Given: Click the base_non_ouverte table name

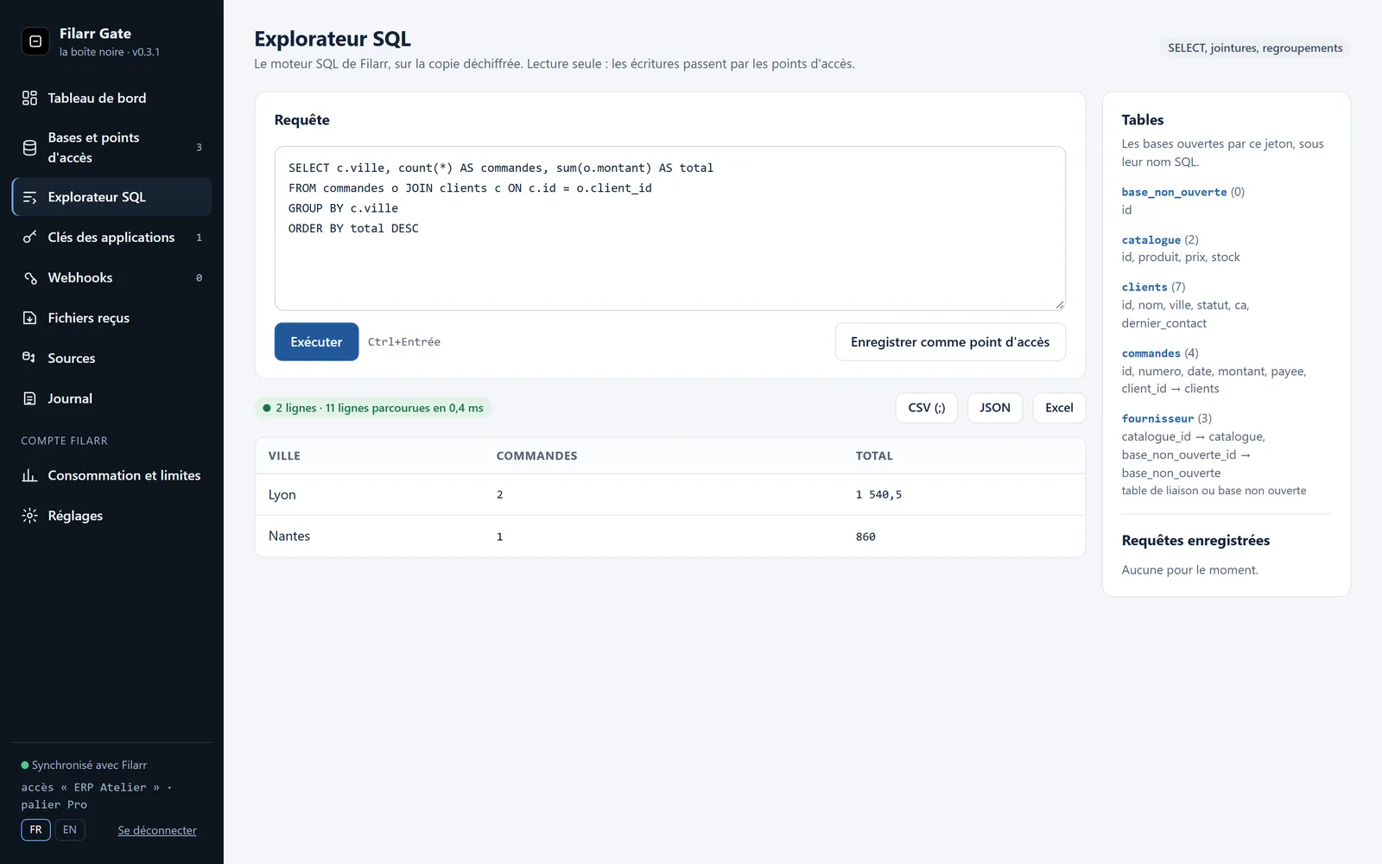Looking at the screenshot, I should tap(1174, 192).
